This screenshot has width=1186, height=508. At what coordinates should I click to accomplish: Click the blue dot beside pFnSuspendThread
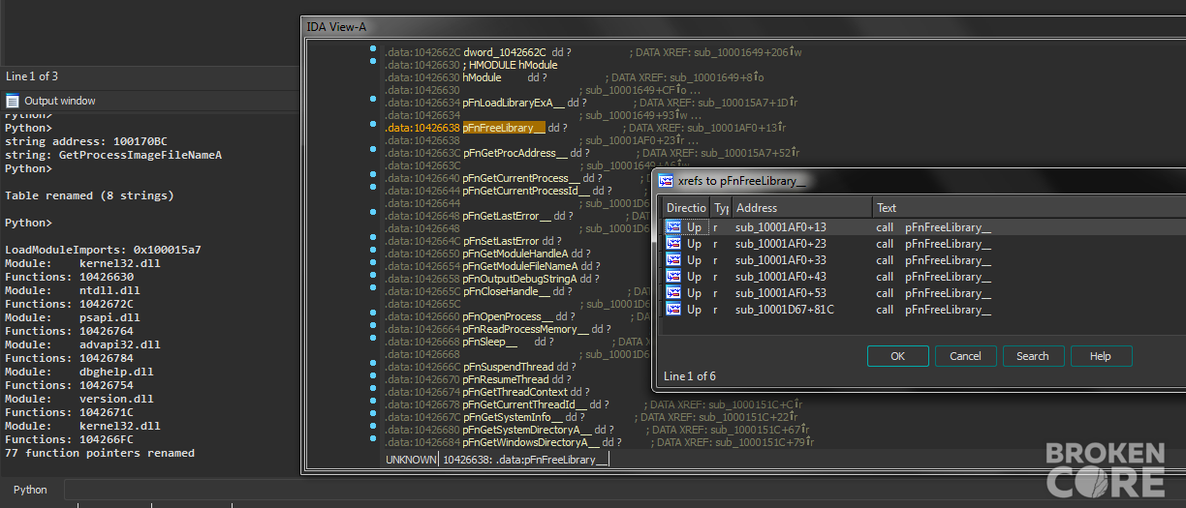tap(373, 362)
